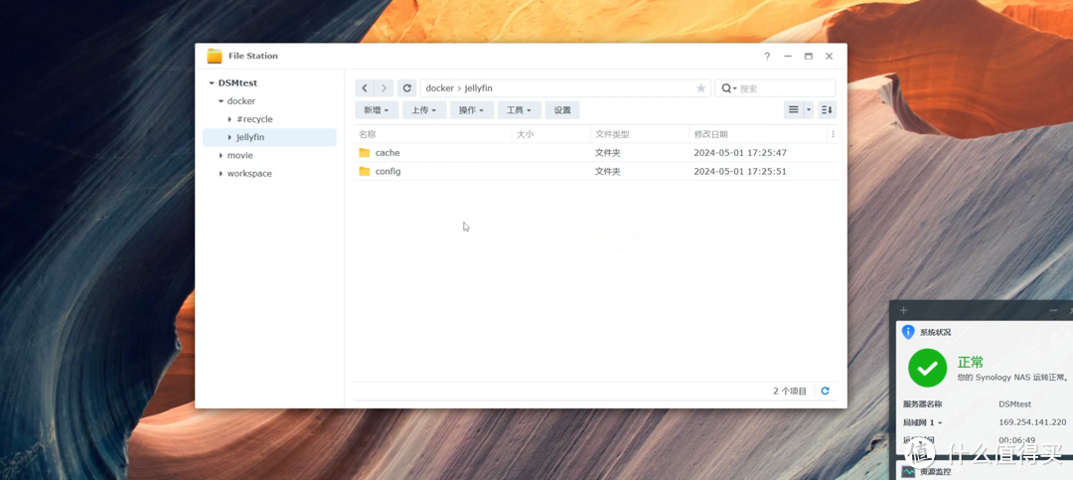Click the sort order icon

(x=827, y=110)
